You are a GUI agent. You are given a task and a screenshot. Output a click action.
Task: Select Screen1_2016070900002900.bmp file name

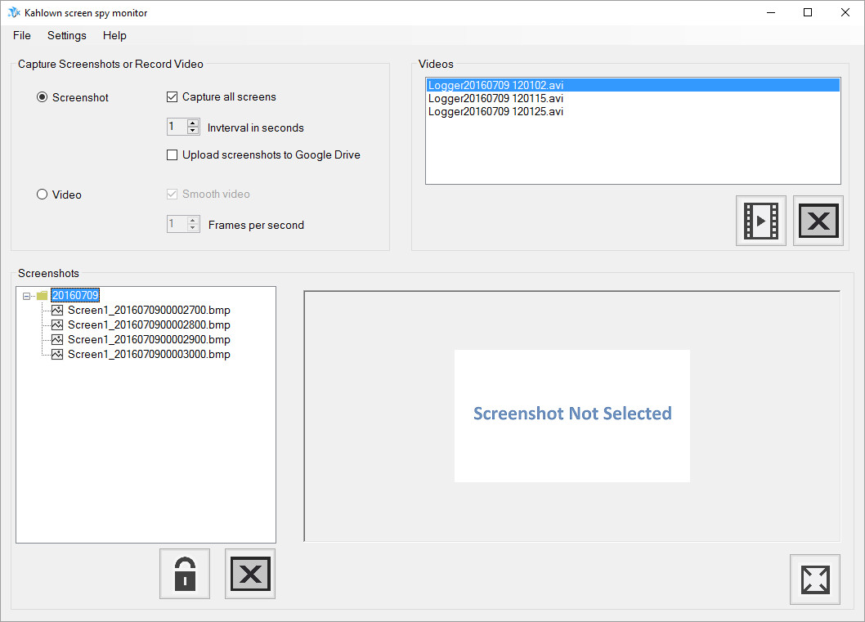[x=149, y=340]
